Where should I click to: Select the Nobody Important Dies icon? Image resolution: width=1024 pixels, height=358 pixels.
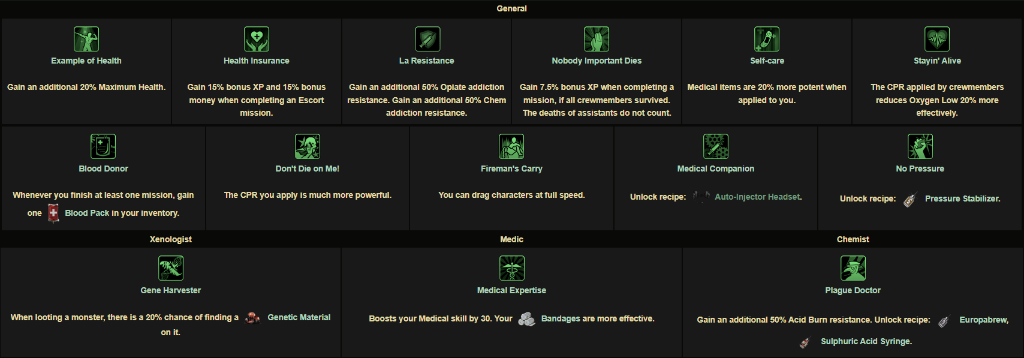click(597, 39)
